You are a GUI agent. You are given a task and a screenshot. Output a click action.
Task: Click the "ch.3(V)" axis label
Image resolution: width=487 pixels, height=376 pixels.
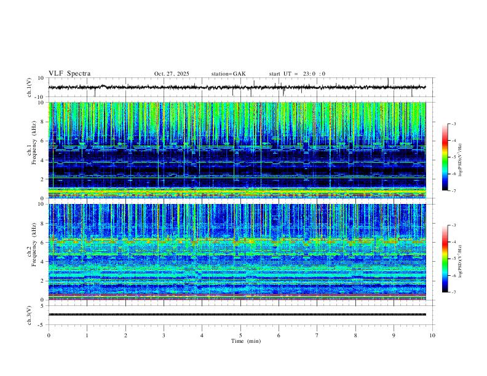(30, 316)
